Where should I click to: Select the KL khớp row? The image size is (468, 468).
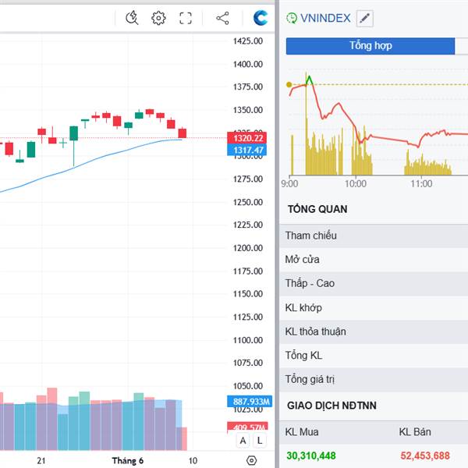tap(374, 308)
